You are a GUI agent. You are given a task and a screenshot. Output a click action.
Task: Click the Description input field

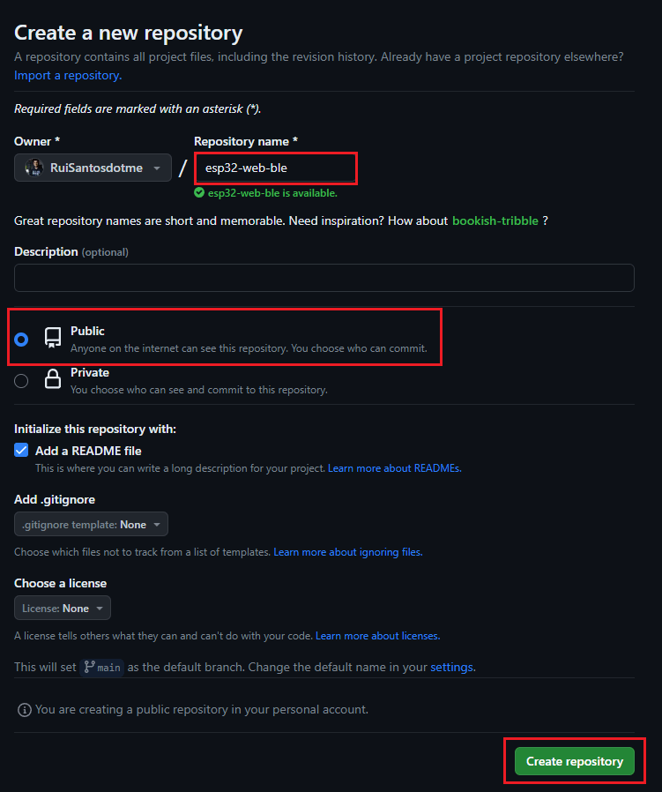pos(324,277)
